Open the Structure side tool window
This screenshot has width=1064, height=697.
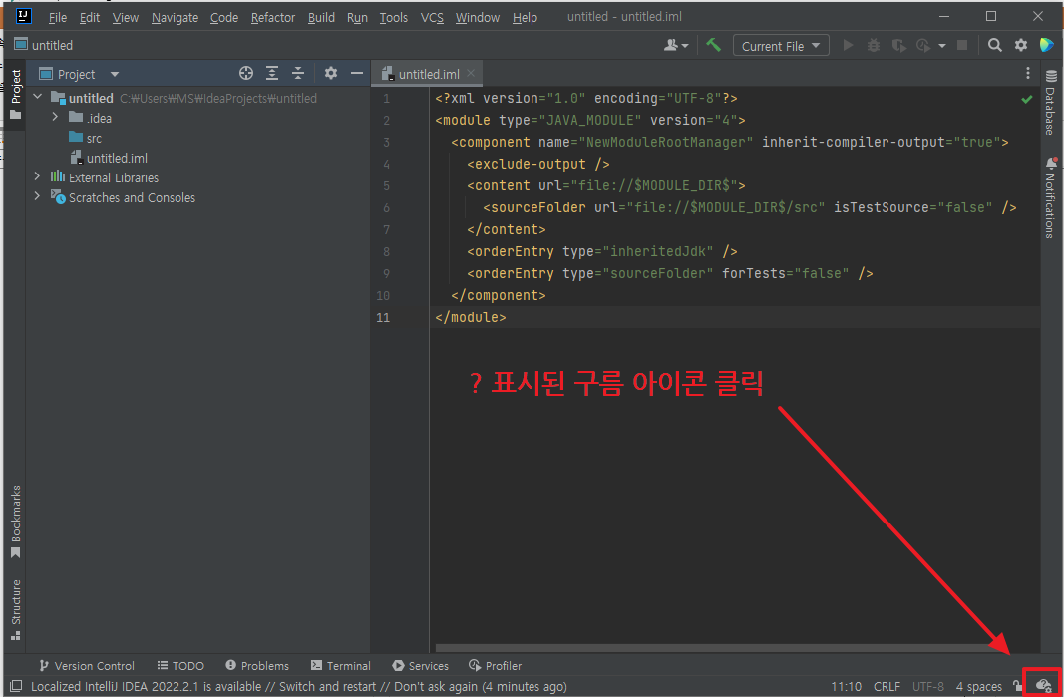click(16, 610)
